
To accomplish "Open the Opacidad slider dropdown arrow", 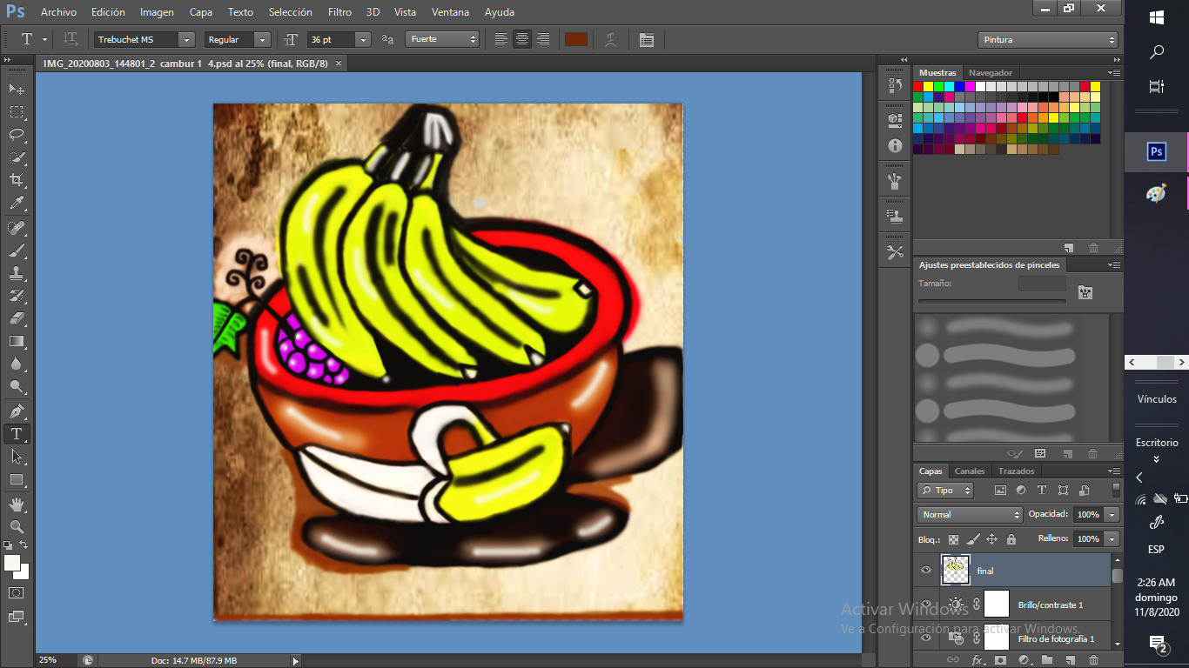I will tap(1112, 515).
